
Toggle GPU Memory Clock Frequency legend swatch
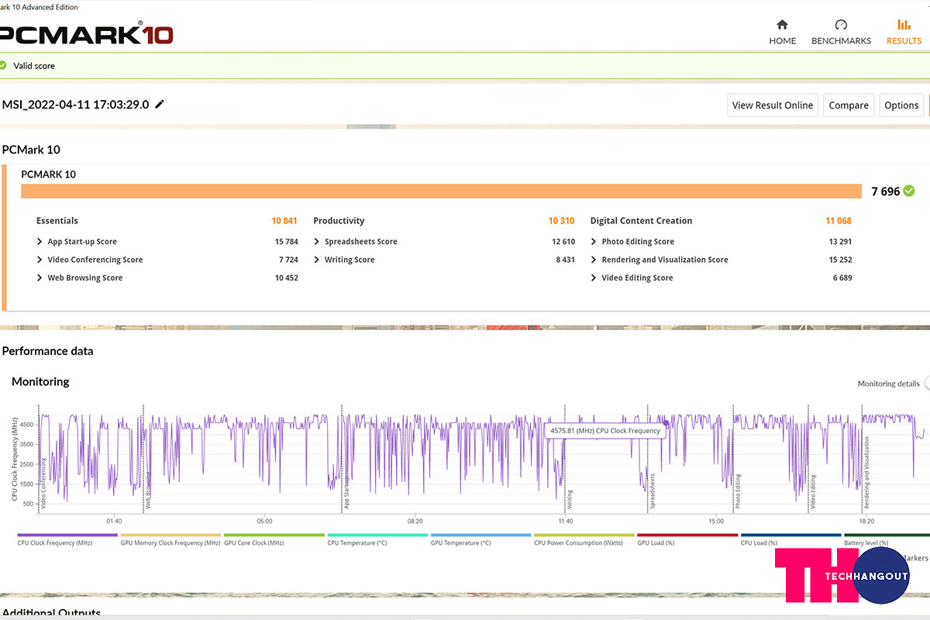tap(170, 535)
